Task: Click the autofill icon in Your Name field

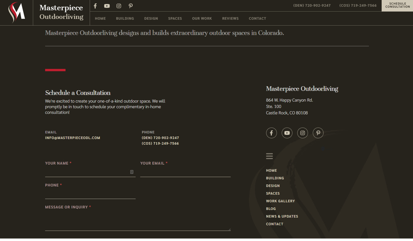Action: (132, 172)
